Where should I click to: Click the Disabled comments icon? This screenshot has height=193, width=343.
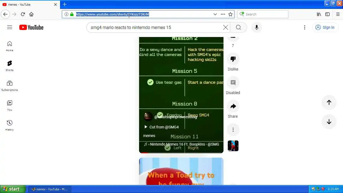[x=233, y=83]
